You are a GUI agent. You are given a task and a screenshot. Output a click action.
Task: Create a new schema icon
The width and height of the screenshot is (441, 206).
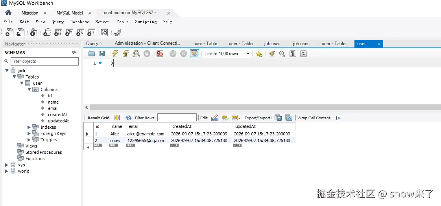[x=47, y=32]
